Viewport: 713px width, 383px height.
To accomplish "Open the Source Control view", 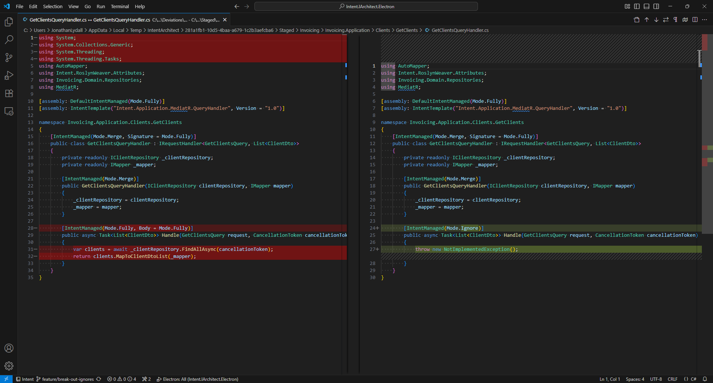I will coord(9,57).
